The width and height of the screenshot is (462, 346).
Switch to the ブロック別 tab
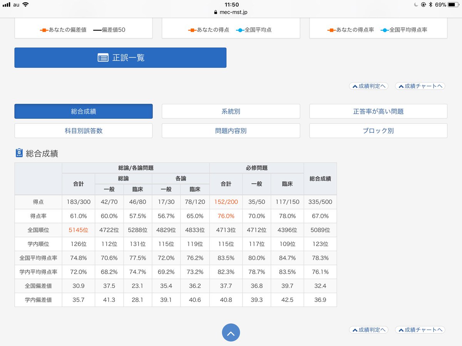[x=378, y=131]
